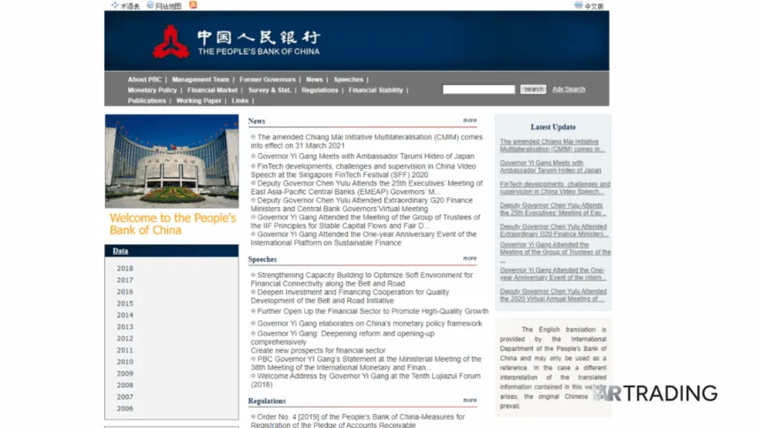Select year 2012 in the Data list

point(125,339)
